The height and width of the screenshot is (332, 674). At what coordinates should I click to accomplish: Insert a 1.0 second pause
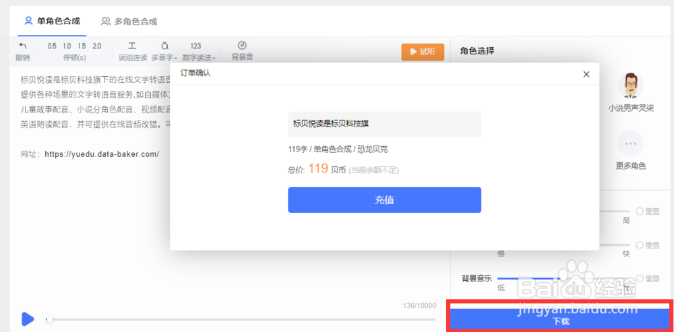[67, 46]
